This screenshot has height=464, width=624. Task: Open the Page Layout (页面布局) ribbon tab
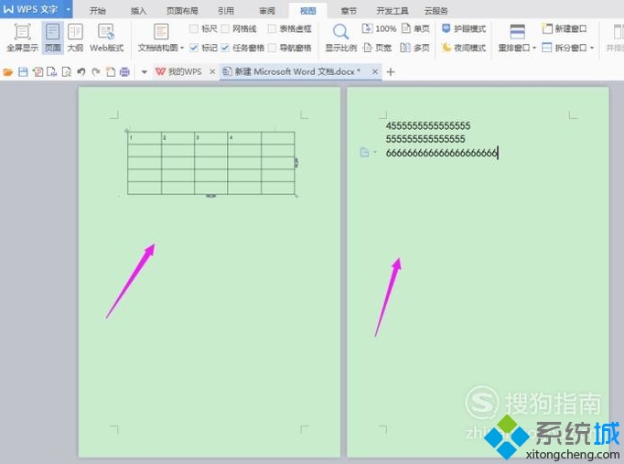point(182,11)
